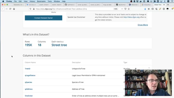Switch to the Copy as latex tab
Image resolution: width=174 pixels, height=98 pixels.
[108, 5]
